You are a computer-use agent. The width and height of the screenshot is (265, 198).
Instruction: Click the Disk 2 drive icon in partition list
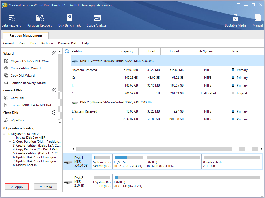click(x=75, y=103)
